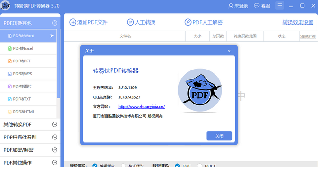318x174 pixels.
Task: Select 格式优先 conversion mode
Action: 123,165
